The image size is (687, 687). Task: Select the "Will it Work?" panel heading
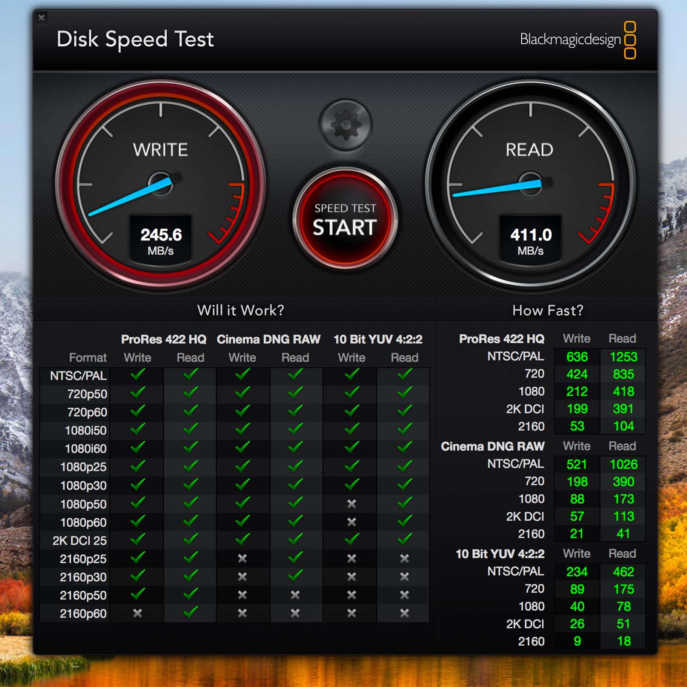point(240,310)
